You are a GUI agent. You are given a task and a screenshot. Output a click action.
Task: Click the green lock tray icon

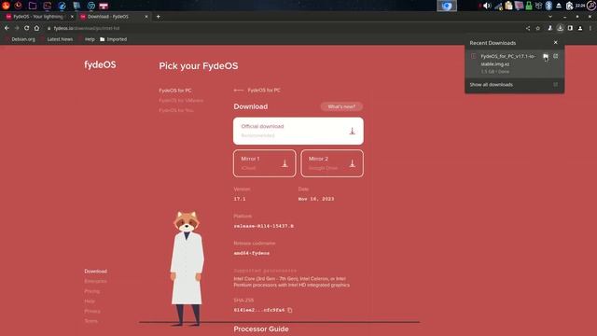[529, 6]
